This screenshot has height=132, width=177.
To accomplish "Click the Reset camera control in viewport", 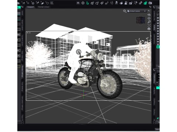I will pyautogui.click(x=149, y=29).
